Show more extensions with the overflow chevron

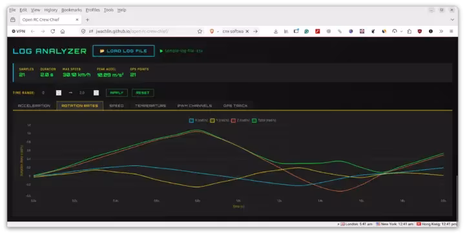click(x=441, y=31)
